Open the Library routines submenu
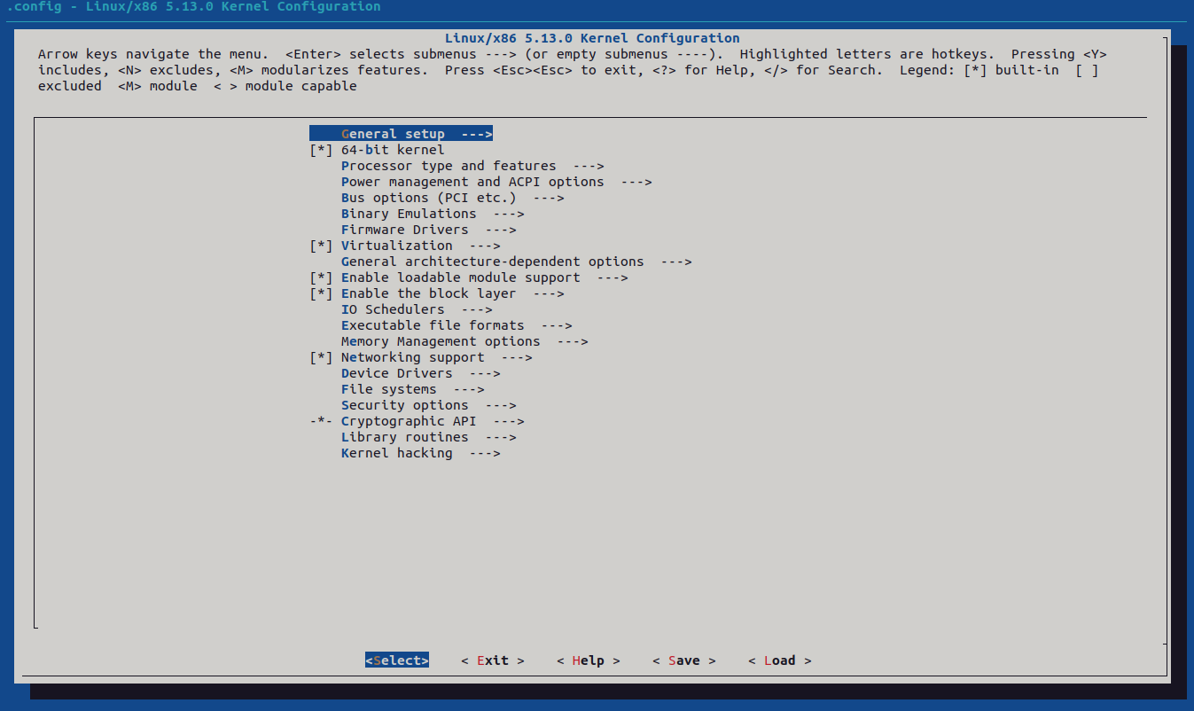The width and height of the screenshot is (1194, 711). 429,437
